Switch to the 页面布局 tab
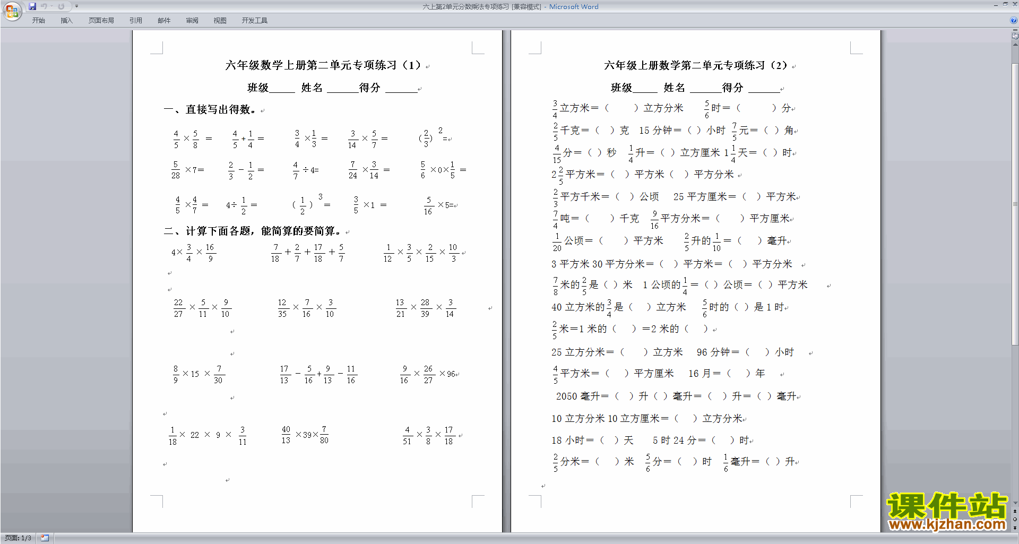This screenshot has height=544, width=1019. (x=101, y=21)
